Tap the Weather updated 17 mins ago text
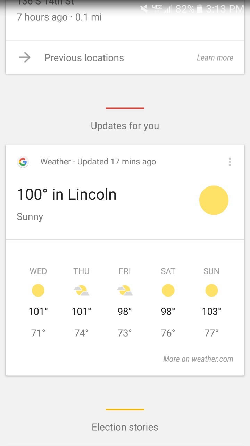This screenshot has height=446, width=250. tap(98, 162)
